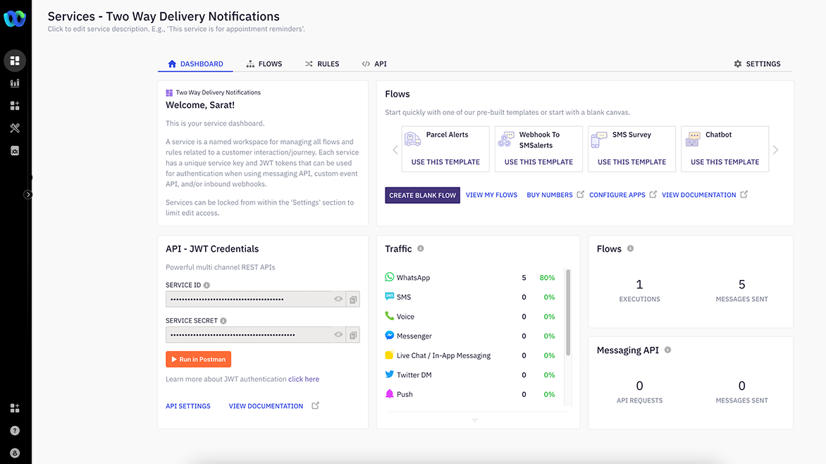Open the dashboard grid icon in sidebar

(15, 61)
